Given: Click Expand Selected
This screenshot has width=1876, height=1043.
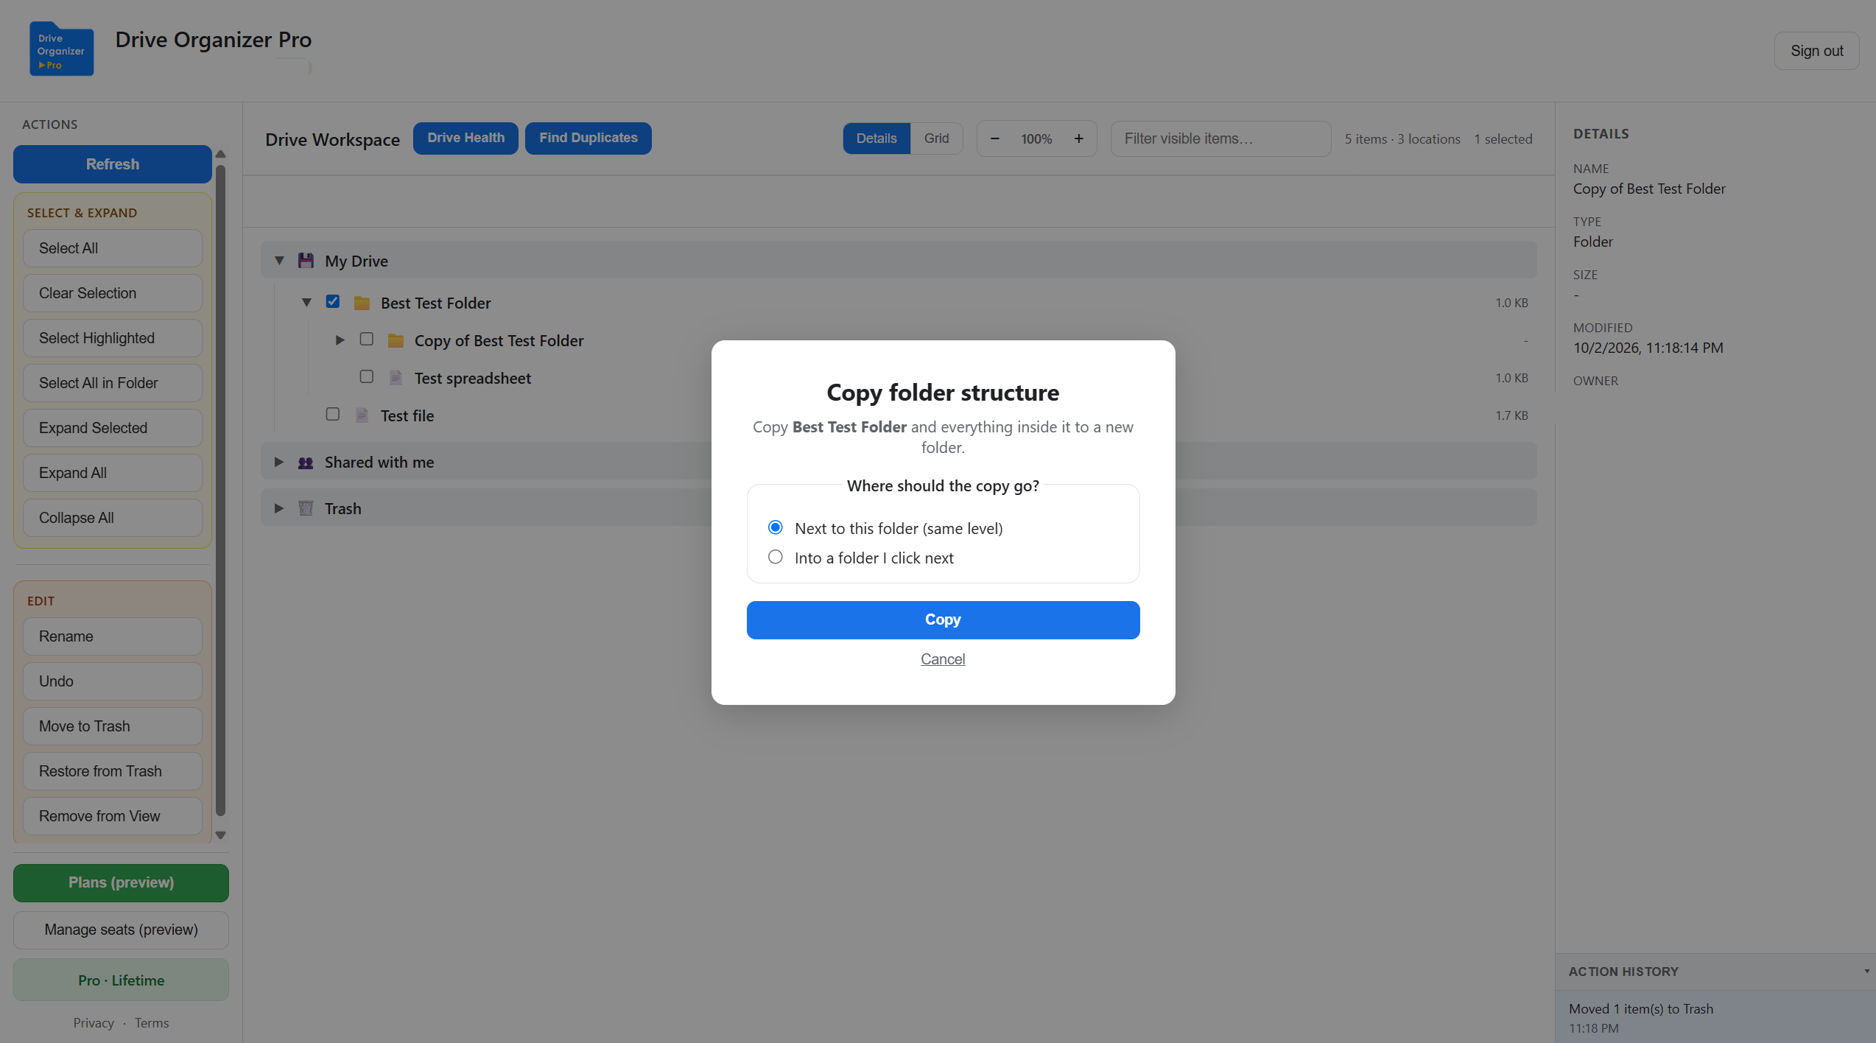Looking at the screenshot, I should coord(113,428).
